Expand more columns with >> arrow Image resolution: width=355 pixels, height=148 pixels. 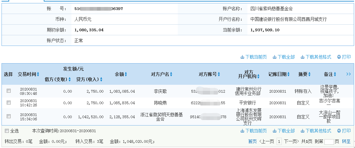click(348, 74)
